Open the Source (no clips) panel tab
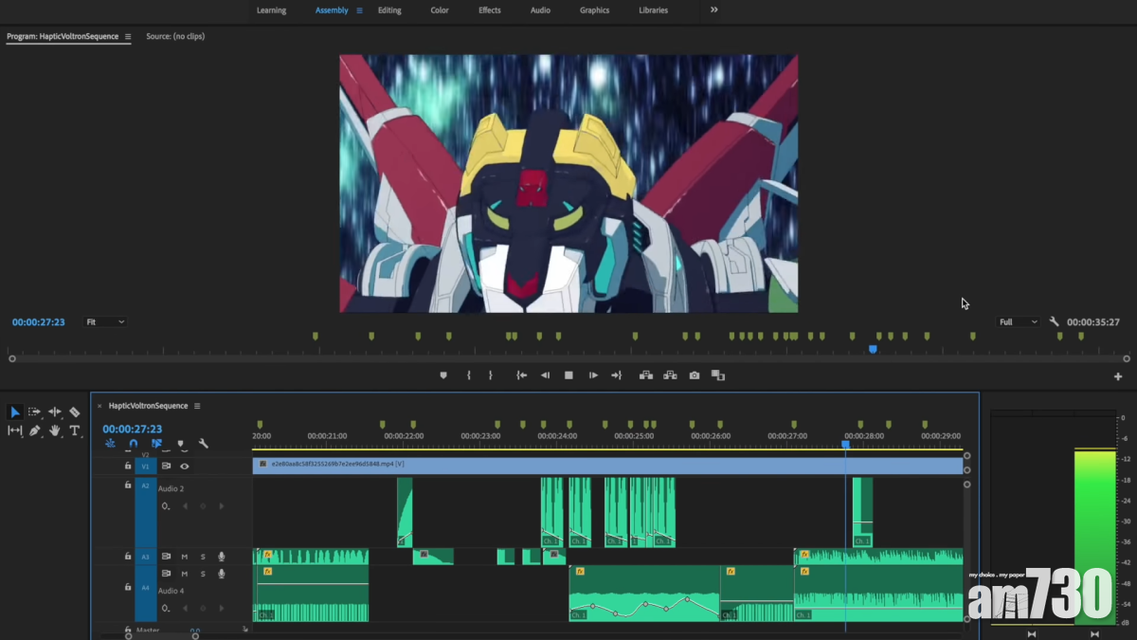The image size is (1137, 640). [x=175, y=36]
